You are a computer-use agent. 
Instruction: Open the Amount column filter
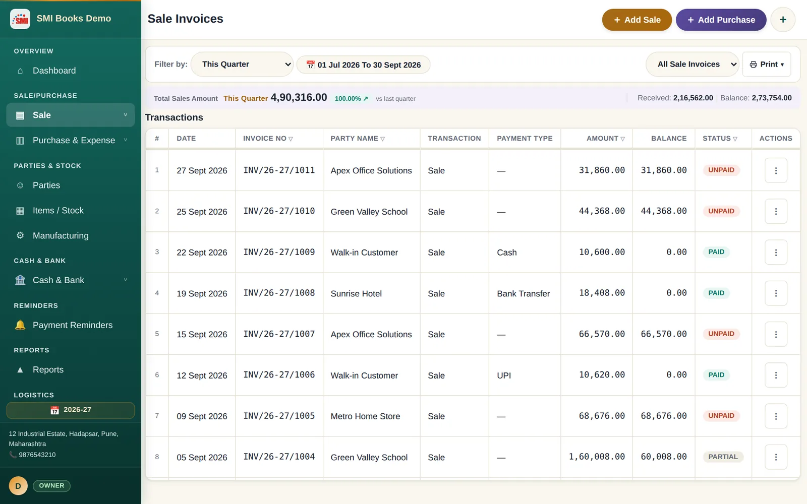click(623, 139)
